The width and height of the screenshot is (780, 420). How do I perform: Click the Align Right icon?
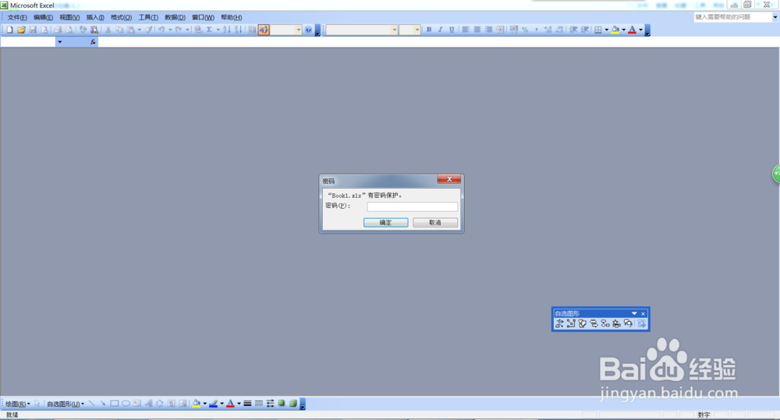488,30
